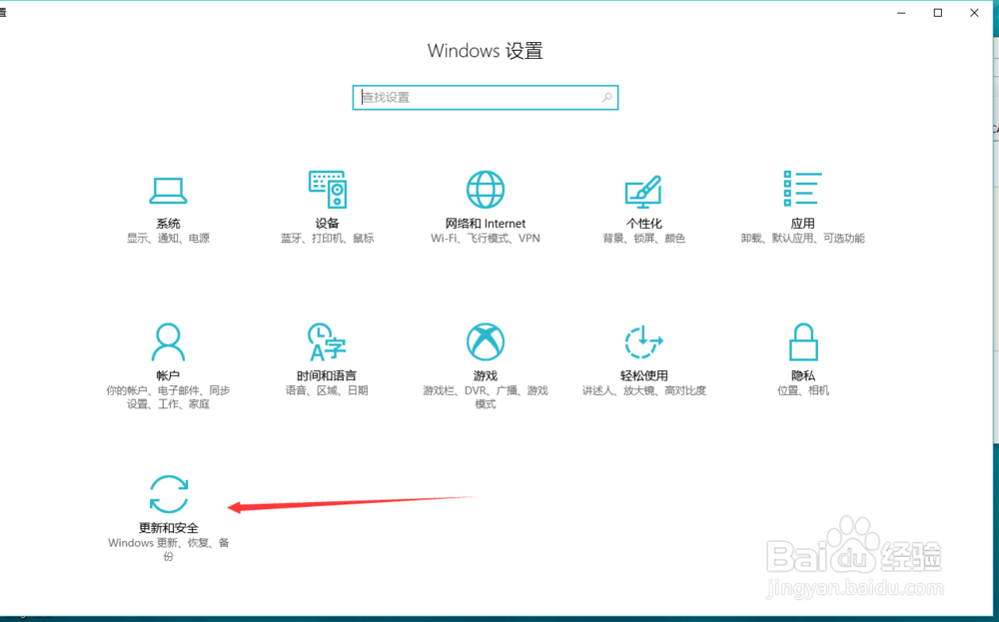This screenshot has width=999, height=622.
Task: Close the Windows 设置 window
Action: [974, 13]
